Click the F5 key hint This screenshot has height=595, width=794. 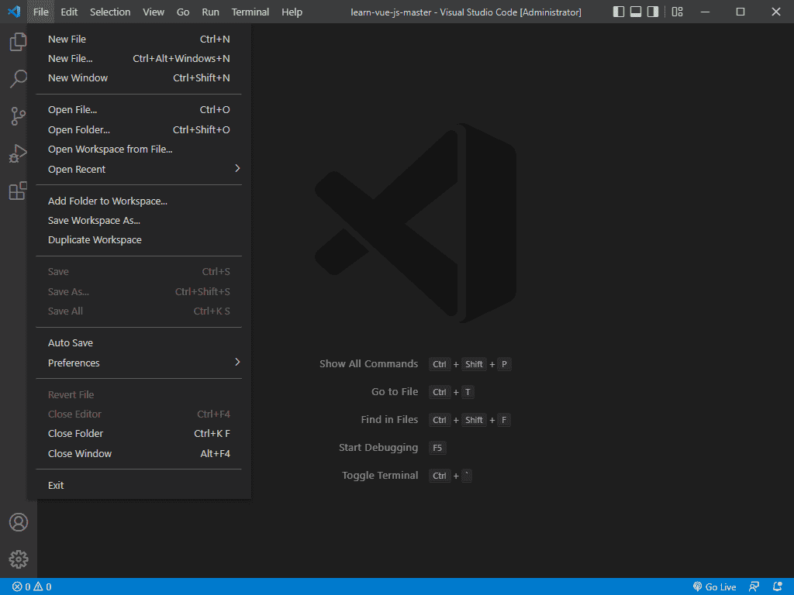click(437, 448)
